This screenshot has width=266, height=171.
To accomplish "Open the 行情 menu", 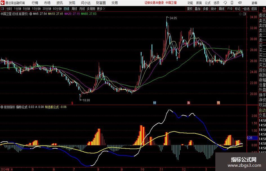I will 35,3.
